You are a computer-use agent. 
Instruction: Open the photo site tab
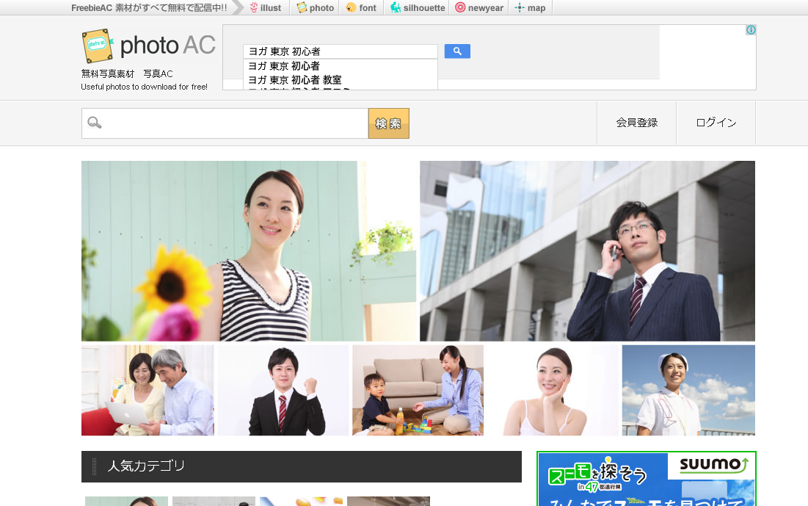pyautogui.click(x=315, y=8)
